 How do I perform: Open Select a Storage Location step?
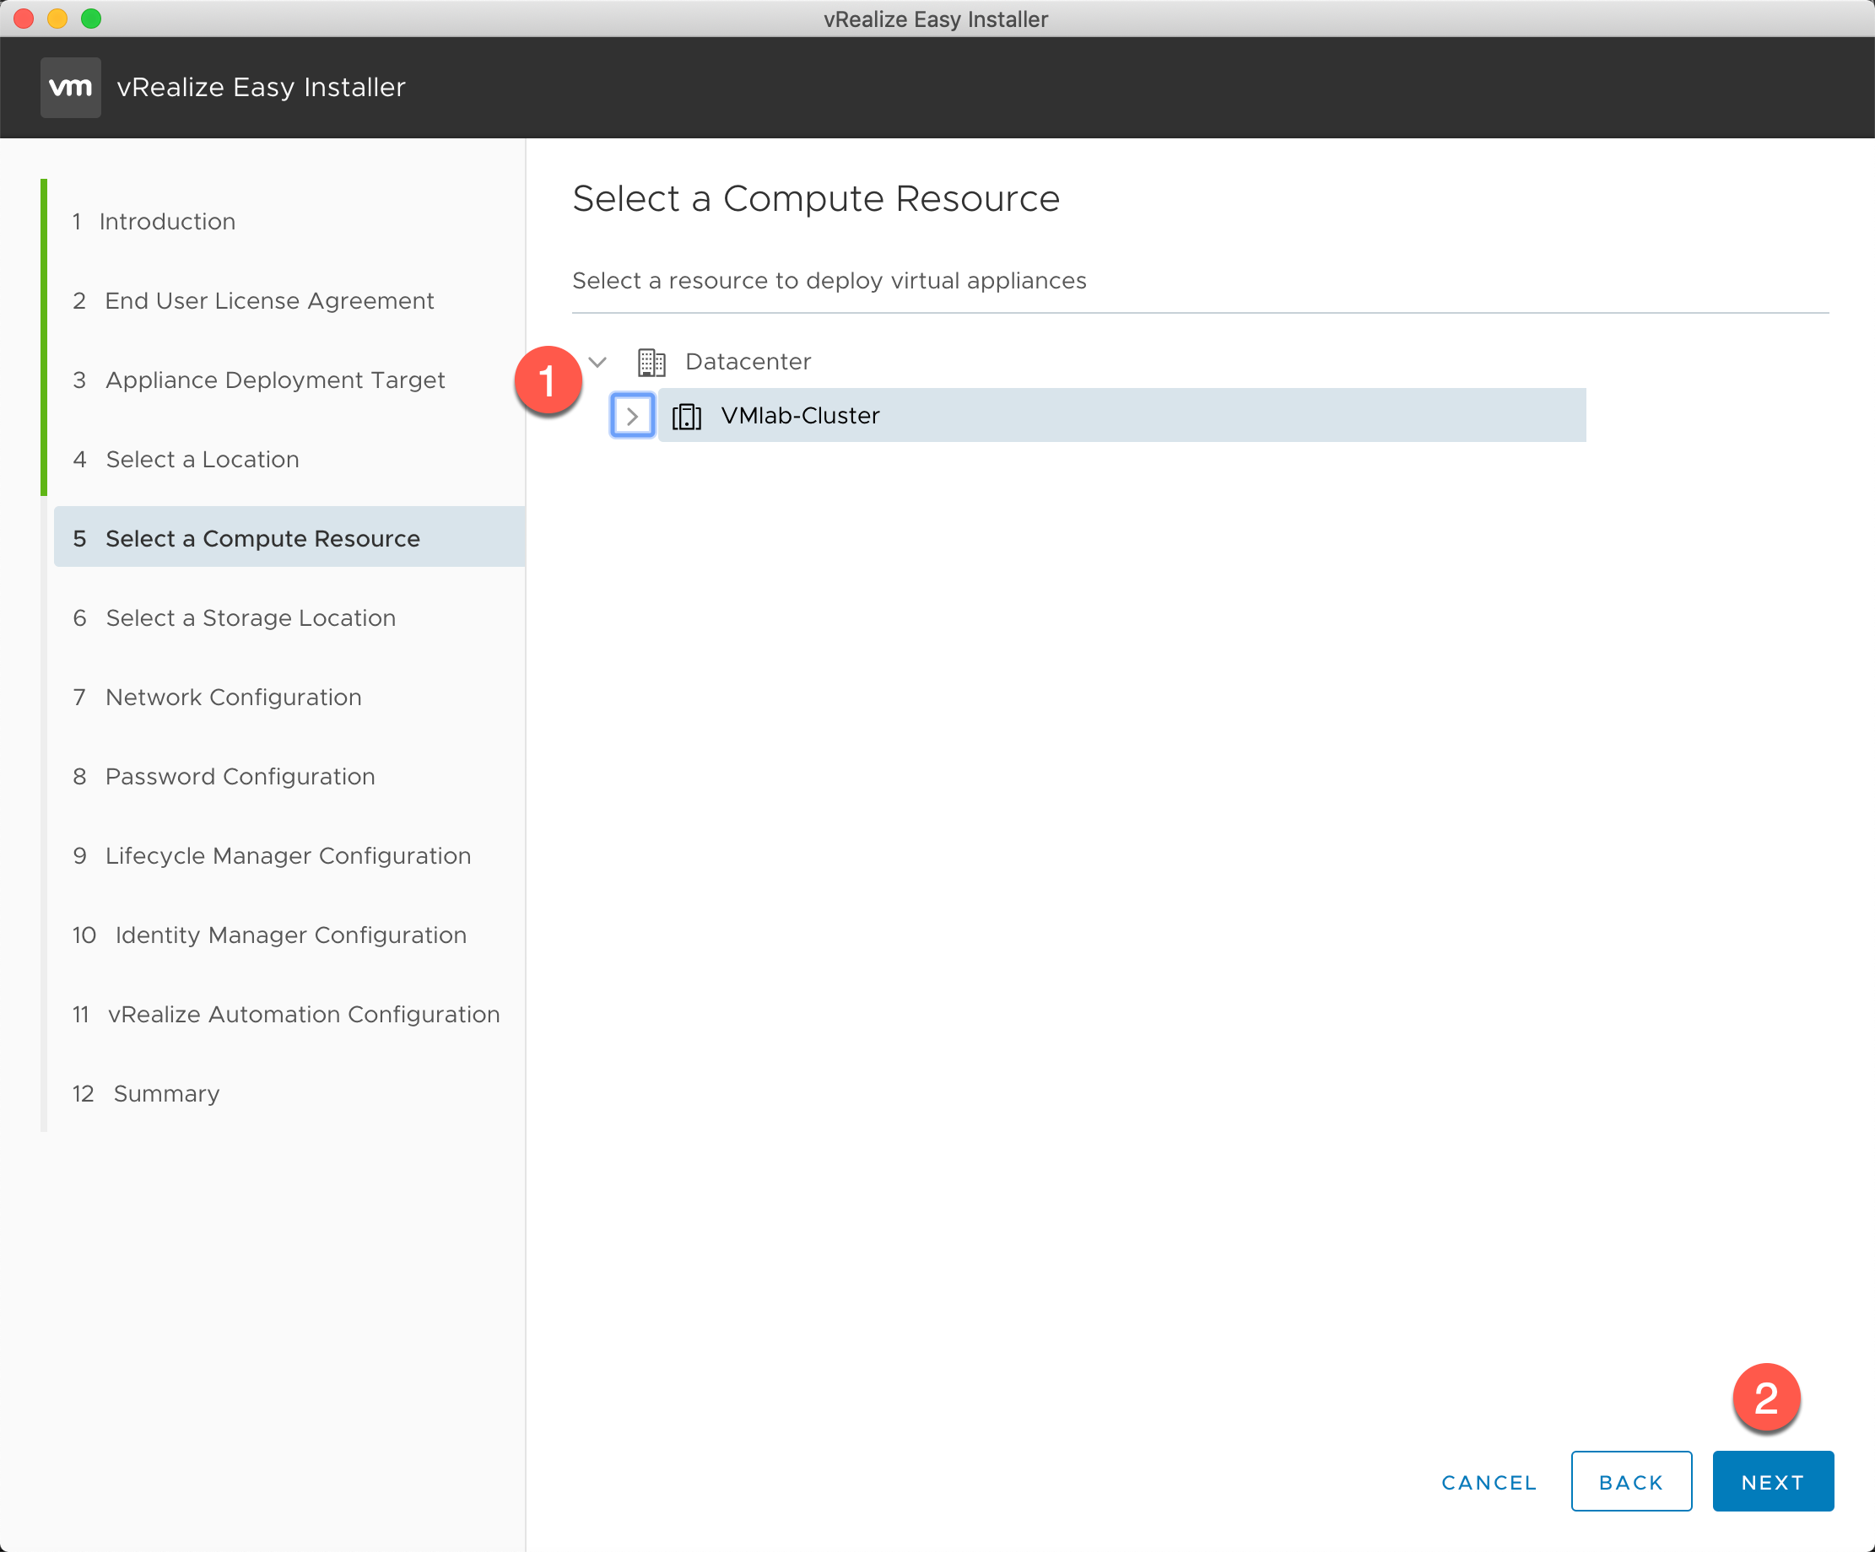click(234, 617)
